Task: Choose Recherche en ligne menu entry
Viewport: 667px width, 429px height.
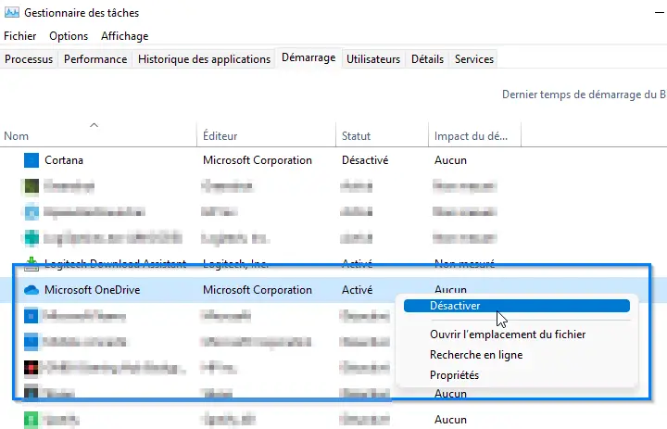Action: click(x=476, y=355)
